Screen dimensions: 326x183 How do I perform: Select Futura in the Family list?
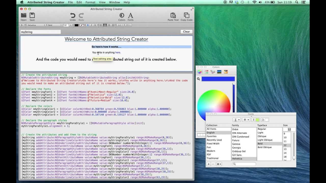(x=236, y=140)
